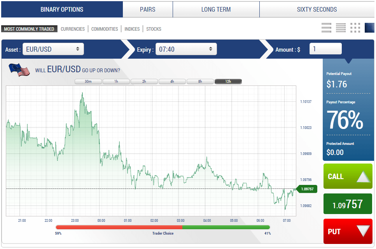Click the Trader Choice sentiment bar

163,227
